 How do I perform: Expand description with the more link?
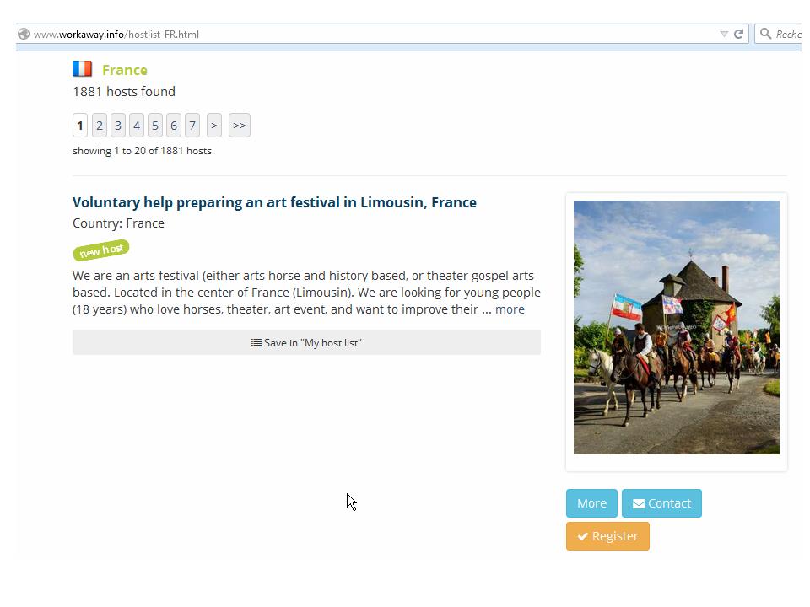pyautogui.click(x=510, y=309)
